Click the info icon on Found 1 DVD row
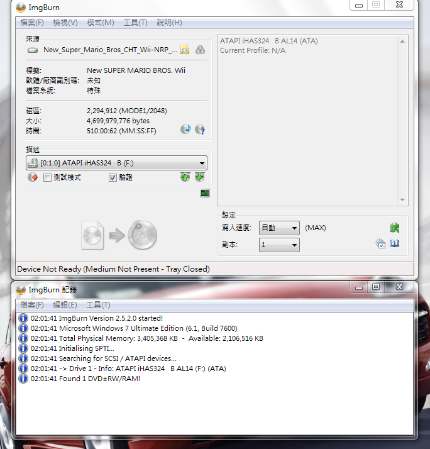The image size is (430, 449). tap(23, 379)
